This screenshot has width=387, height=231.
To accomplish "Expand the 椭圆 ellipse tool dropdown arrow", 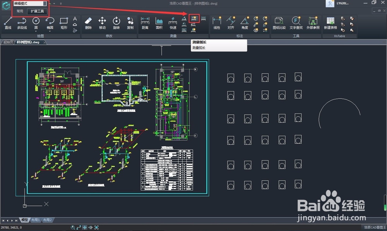I will pyautogui.click(x=50, y=31).
